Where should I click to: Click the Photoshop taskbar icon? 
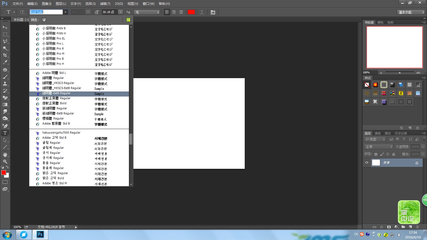coord(40,235)
